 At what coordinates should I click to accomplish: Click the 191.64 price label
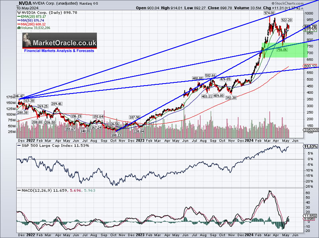(98, 116)
